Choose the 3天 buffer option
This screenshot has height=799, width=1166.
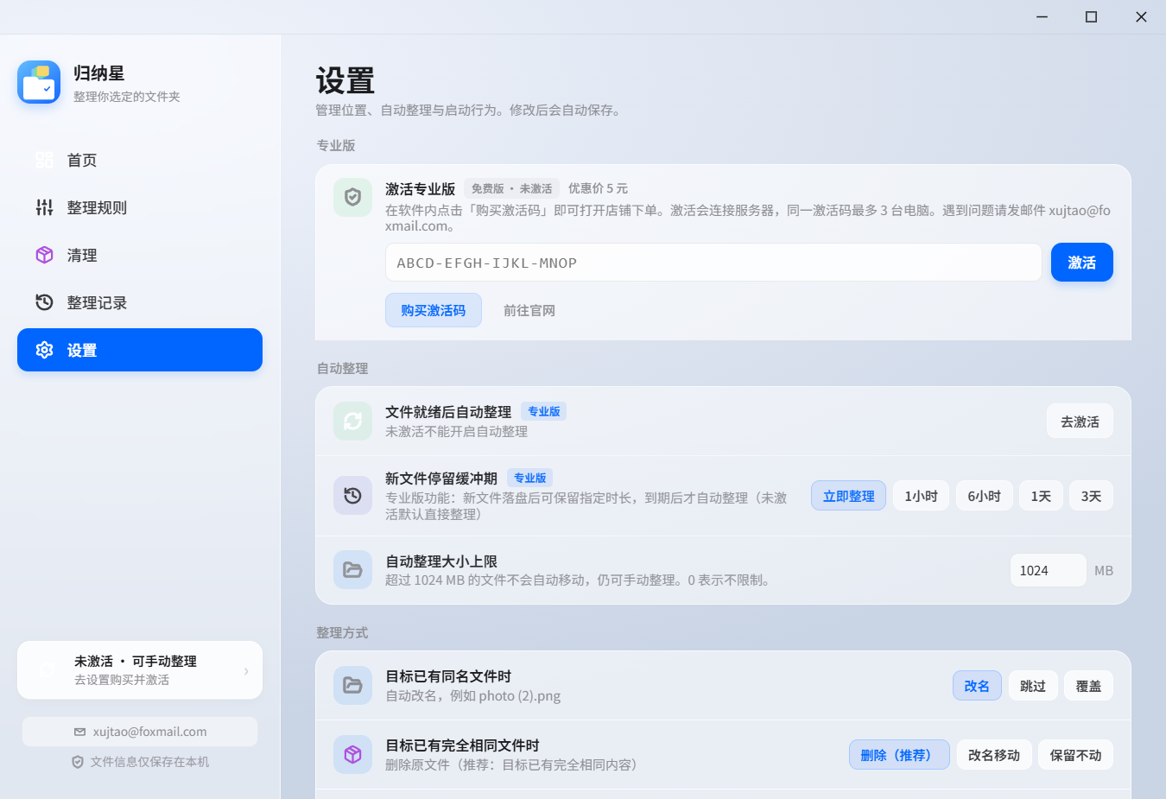point(1091,496)
